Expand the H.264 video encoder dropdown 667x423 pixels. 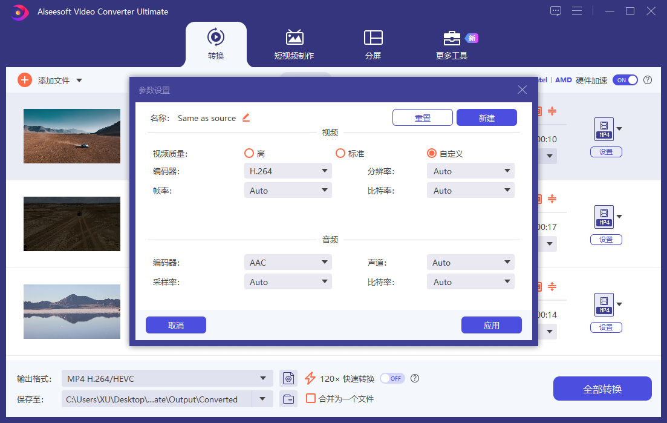(288, 171)
